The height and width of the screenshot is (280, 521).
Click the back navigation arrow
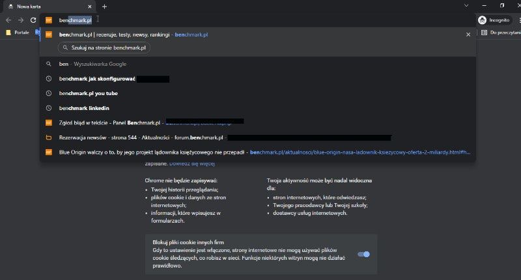click(8, 20)
